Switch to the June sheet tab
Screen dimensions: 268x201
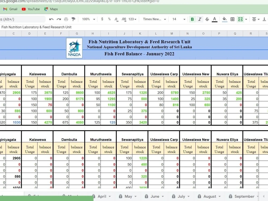pyautogui.click(x=155, y=196)
